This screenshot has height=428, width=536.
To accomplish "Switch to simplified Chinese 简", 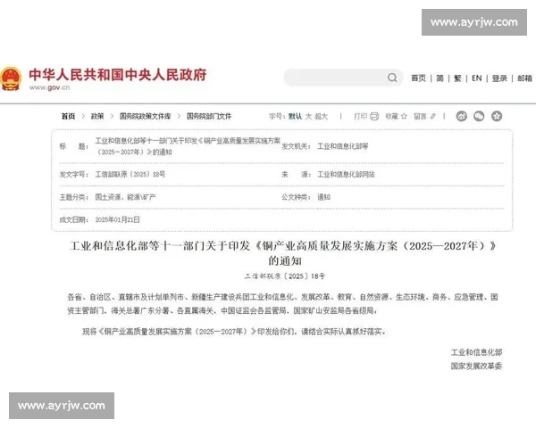I will point(440,78).
